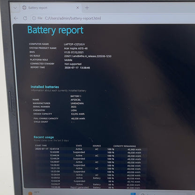
Task: Select the "MANUFACTURER" label
Action: pyautogui.click(x=41, y=103)
